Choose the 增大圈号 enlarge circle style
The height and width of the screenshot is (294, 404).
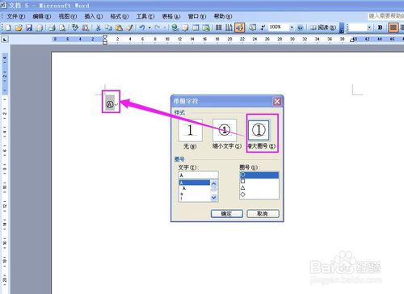coord(259,130)
